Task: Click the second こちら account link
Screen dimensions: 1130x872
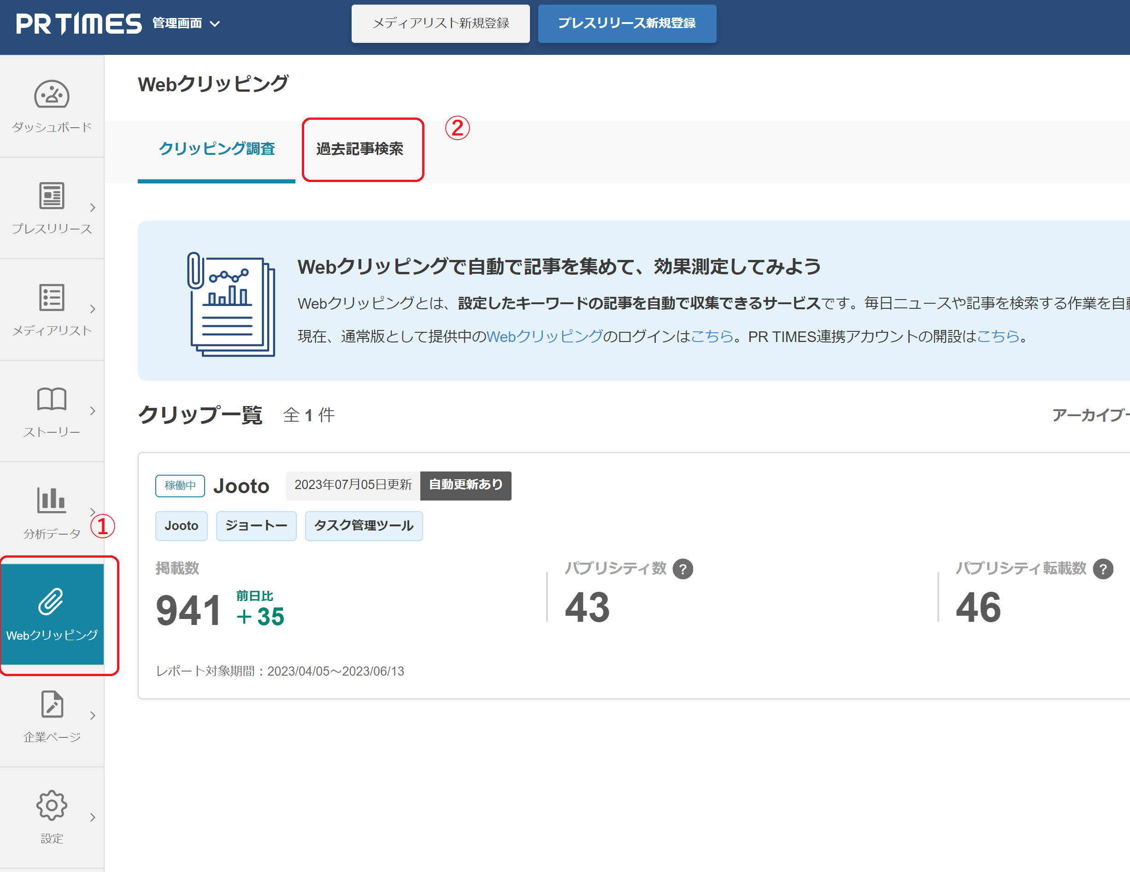Action: pyautogui.click(x=998, y=336)
